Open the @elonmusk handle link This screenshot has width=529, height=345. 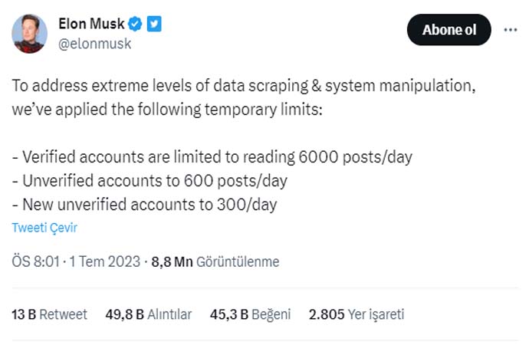(95, 44)
